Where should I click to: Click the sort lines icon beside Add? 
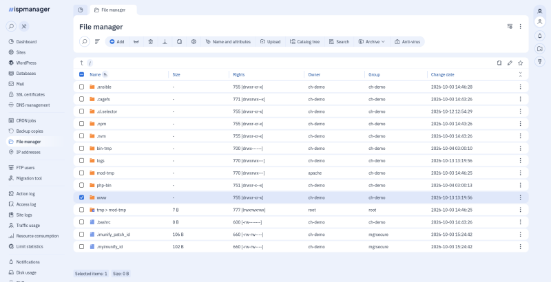pos(97,42)
